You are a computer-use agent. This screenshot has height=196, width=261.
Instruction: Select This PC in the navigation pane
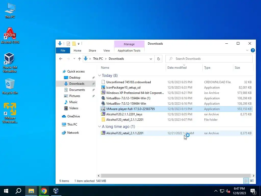(72, 125)
